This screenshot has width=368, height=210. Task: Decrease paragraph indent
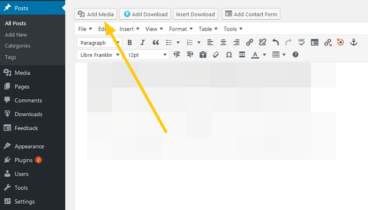[x=177, y=55]
